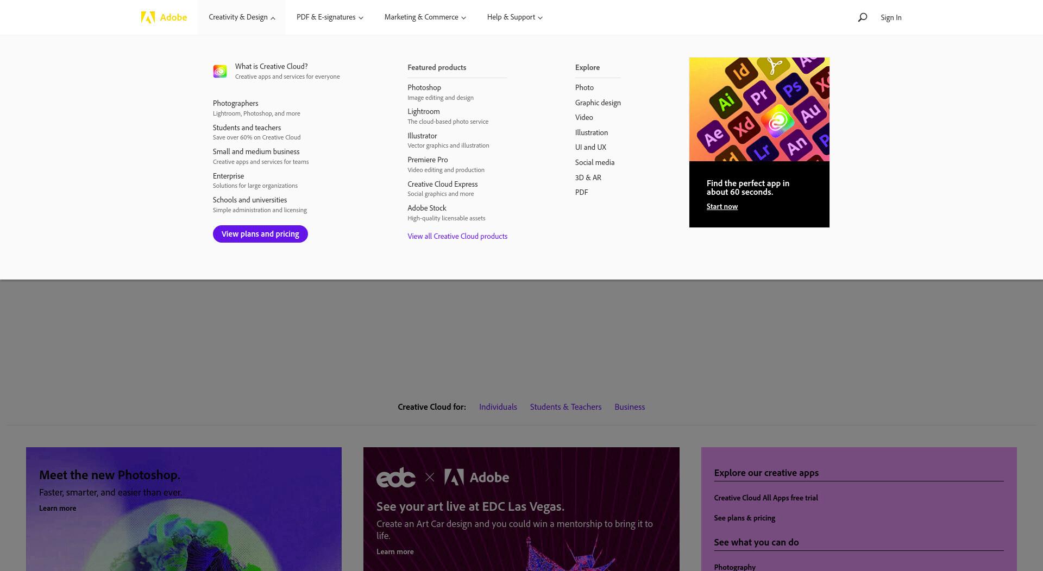The image size is (1043, 571).
Task: Click View plans and pricing button
Action: (260, 234)
